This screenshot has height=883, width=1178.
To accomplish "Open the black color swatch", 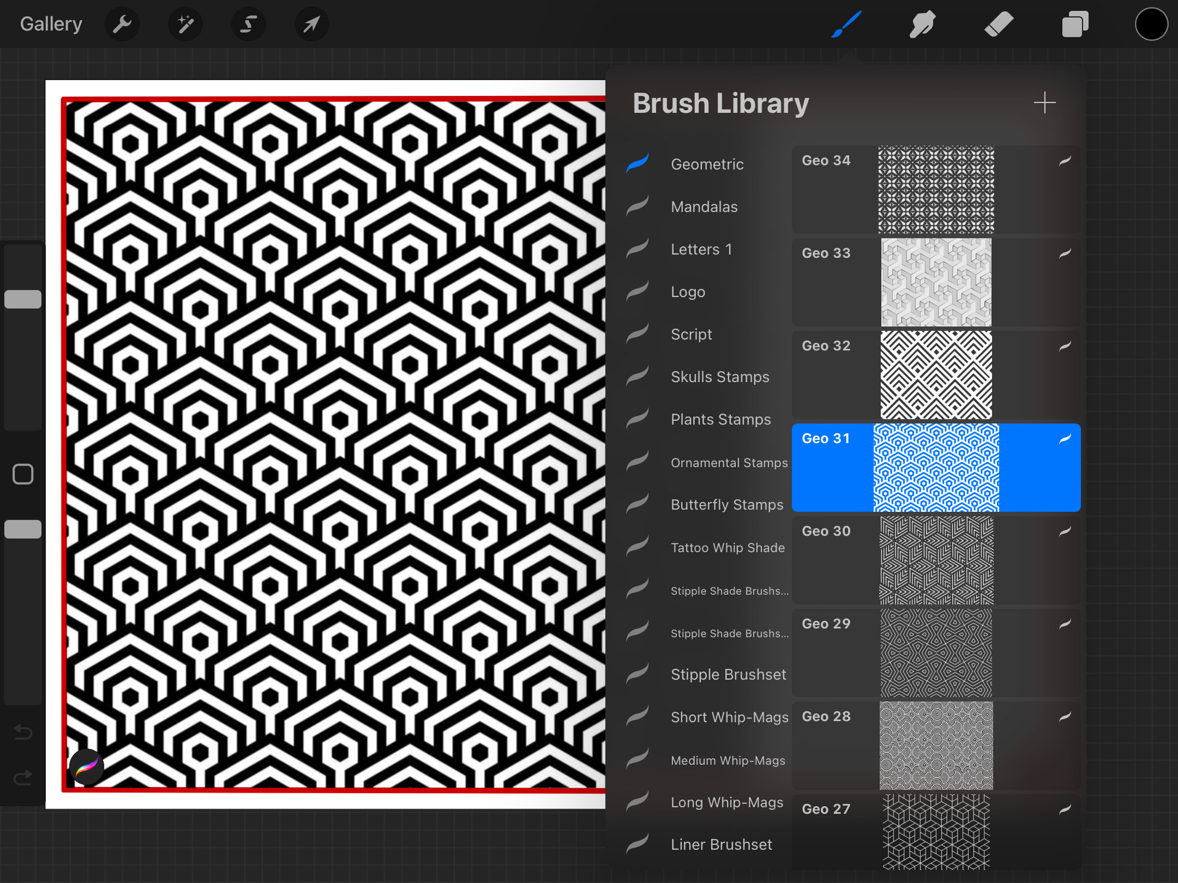I will [1151, 24].
